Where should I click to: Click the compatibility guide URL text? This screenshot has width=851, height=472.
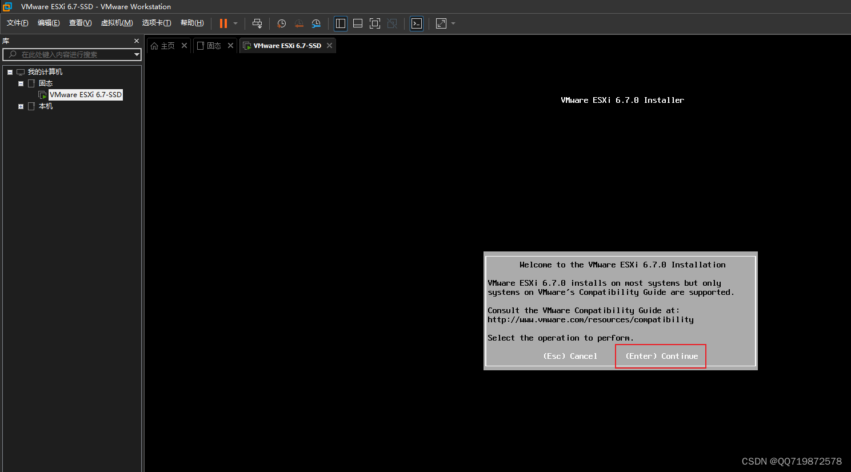591,320
